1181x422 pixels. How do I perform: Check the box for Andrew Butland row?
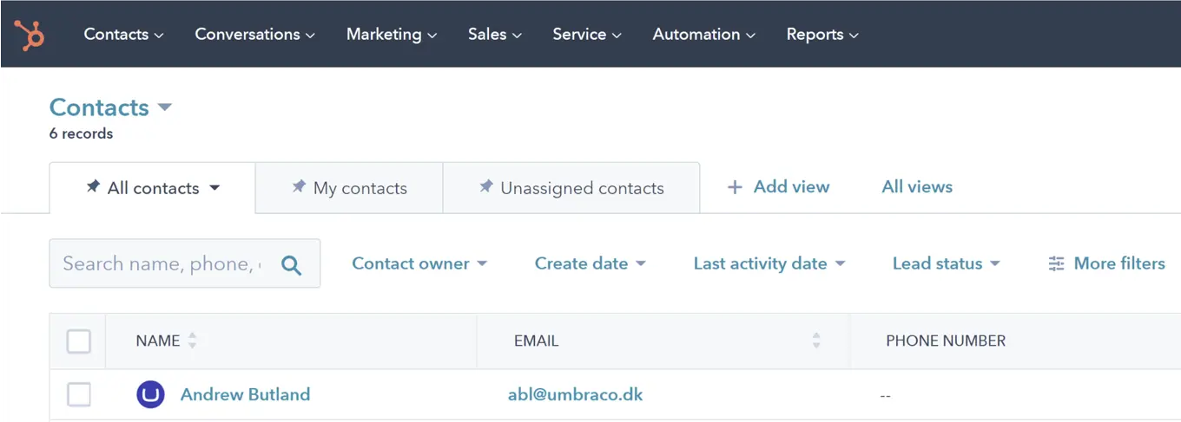[x=79, y=395]
